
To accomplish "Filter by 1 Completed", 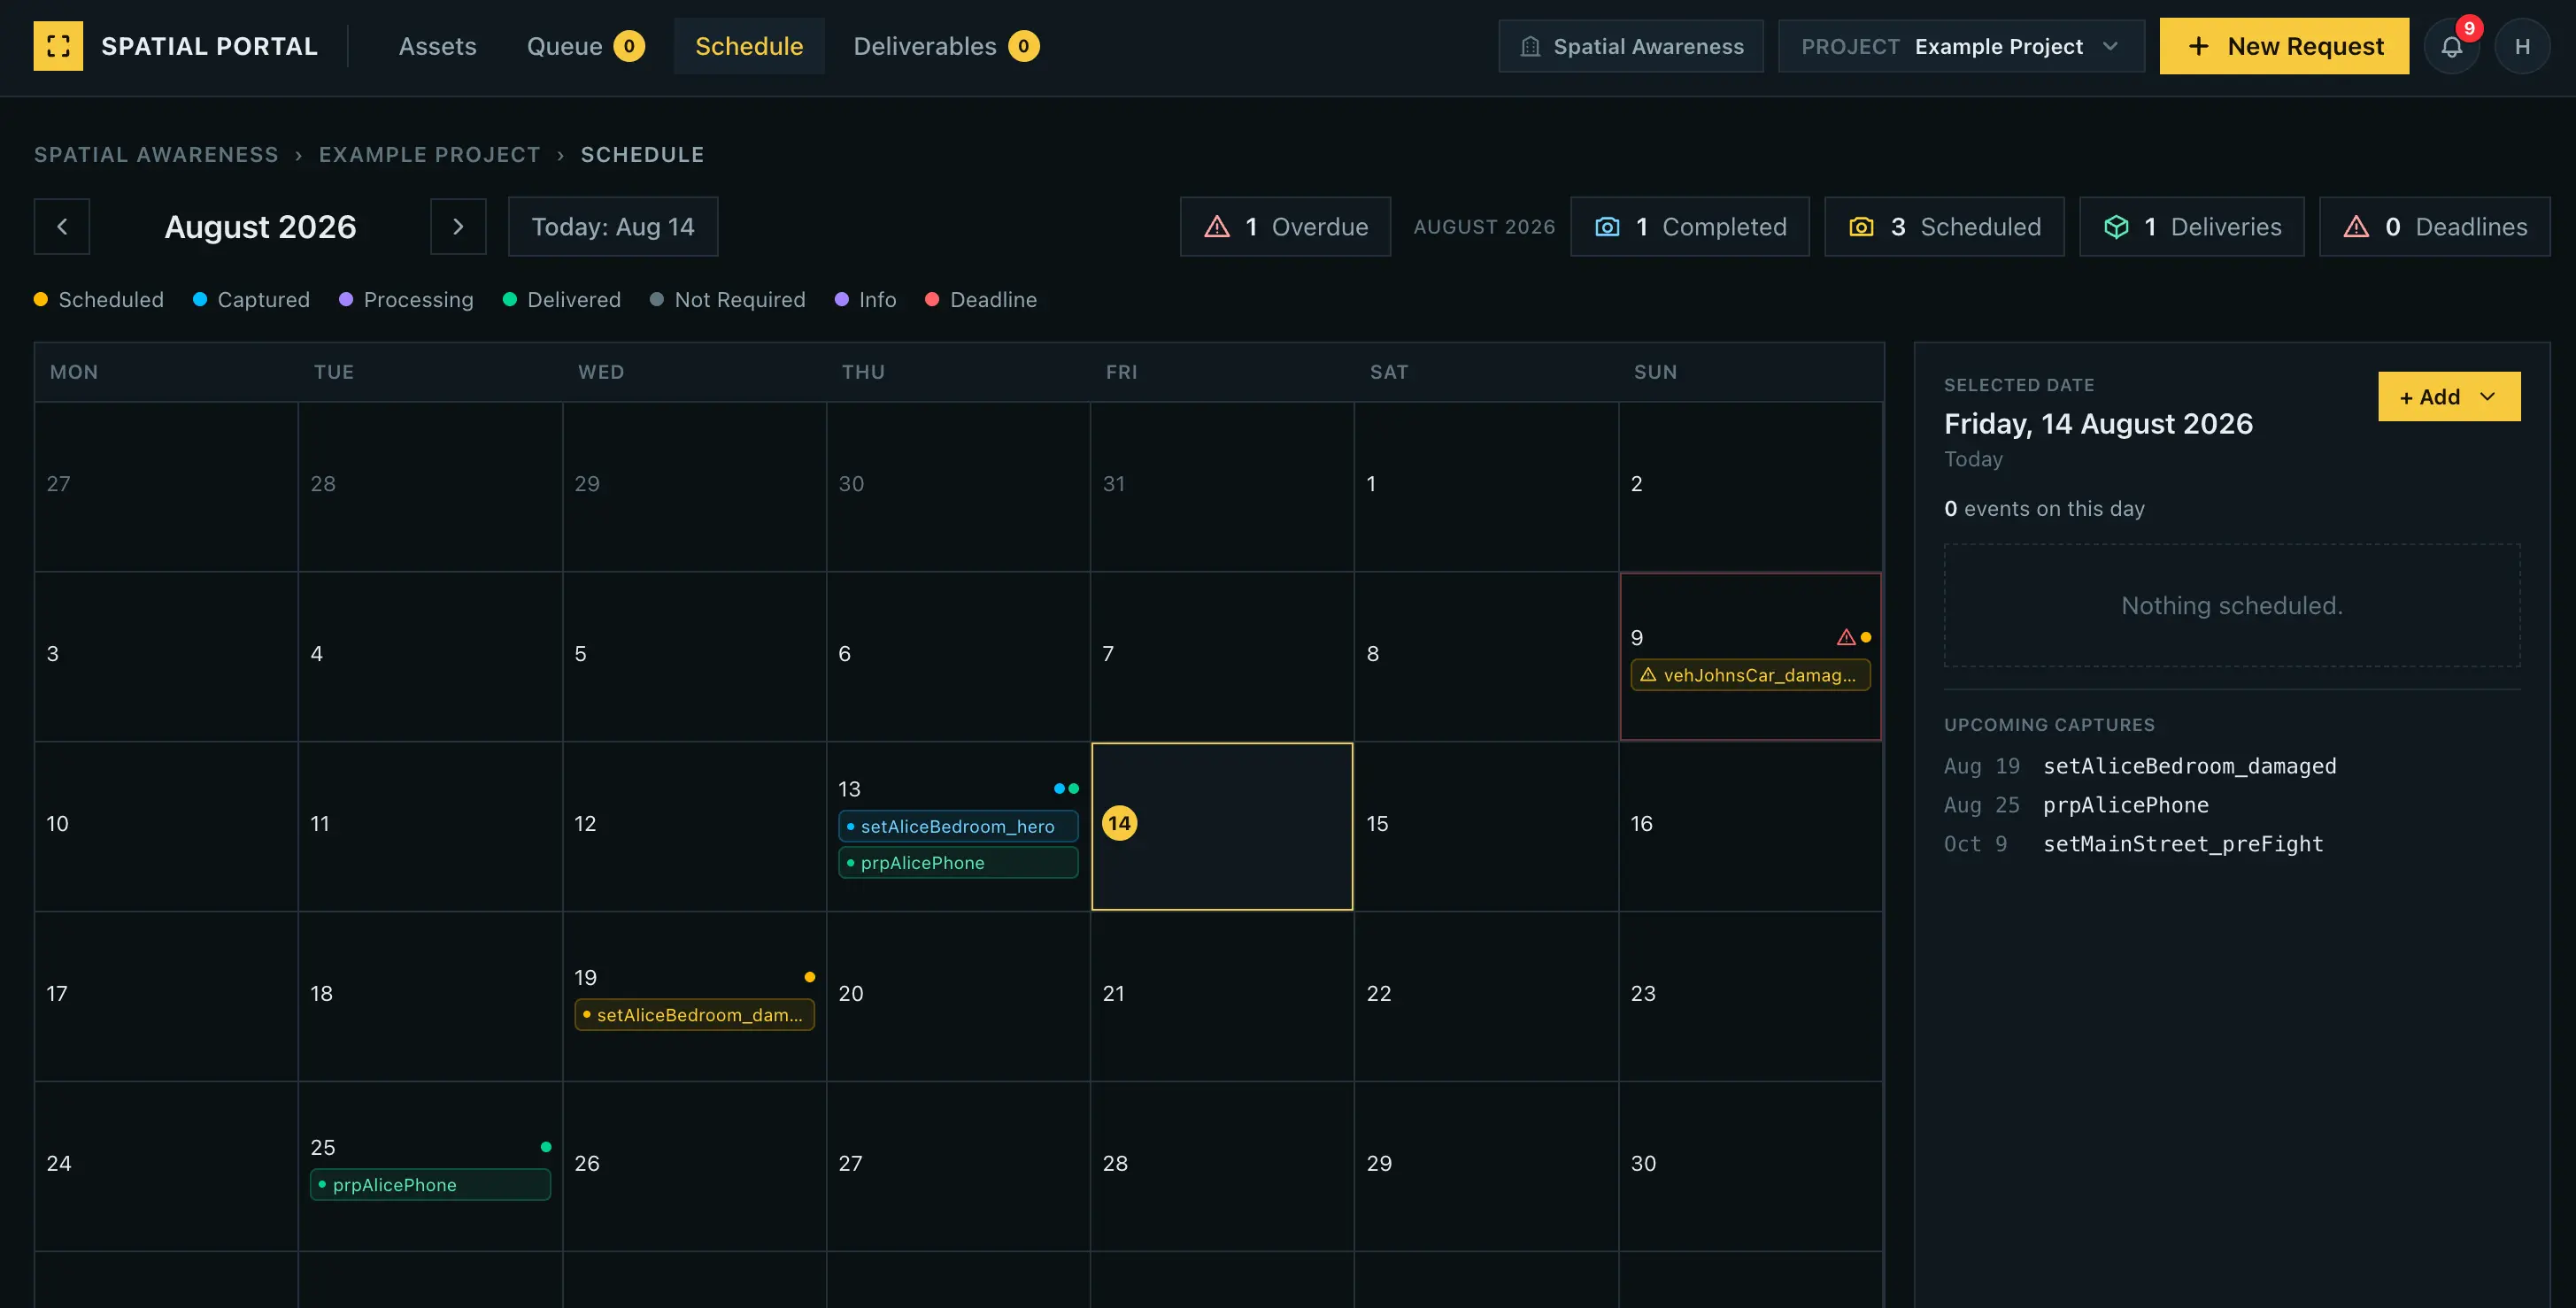I will pos(1690,227).
